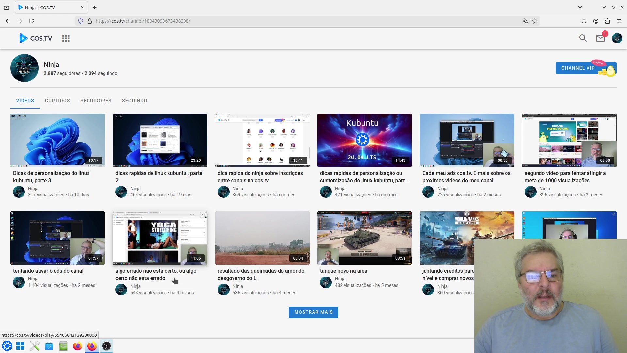Switch to the CURTIDOS tab
This screenshot has width=627, height=353.
point(57,101)
